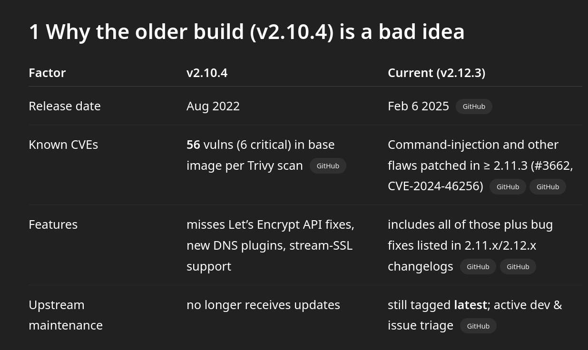Viewport: 588px width, 350px height.
Task: Click second GitHub badge after CVE-2024-46256
Action: tap(548, 187)
